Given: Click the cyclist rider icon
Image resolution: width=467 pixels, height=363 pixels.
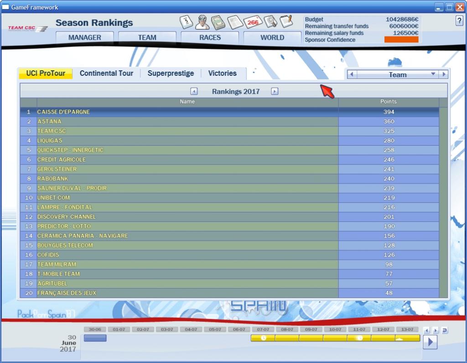Looking at the screenshot, I should click(203, 21).
